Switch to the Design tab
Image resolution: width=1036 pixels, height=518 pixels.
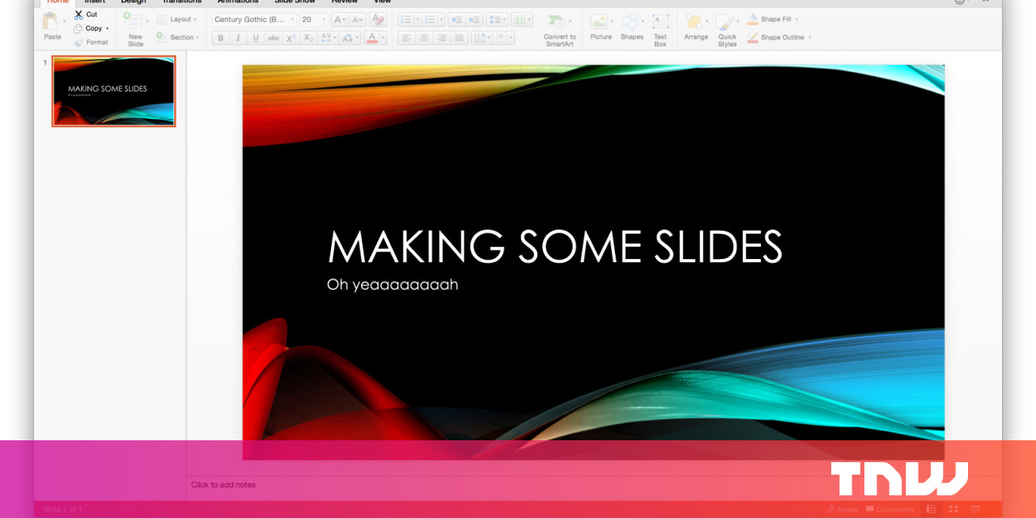(134, 2)
